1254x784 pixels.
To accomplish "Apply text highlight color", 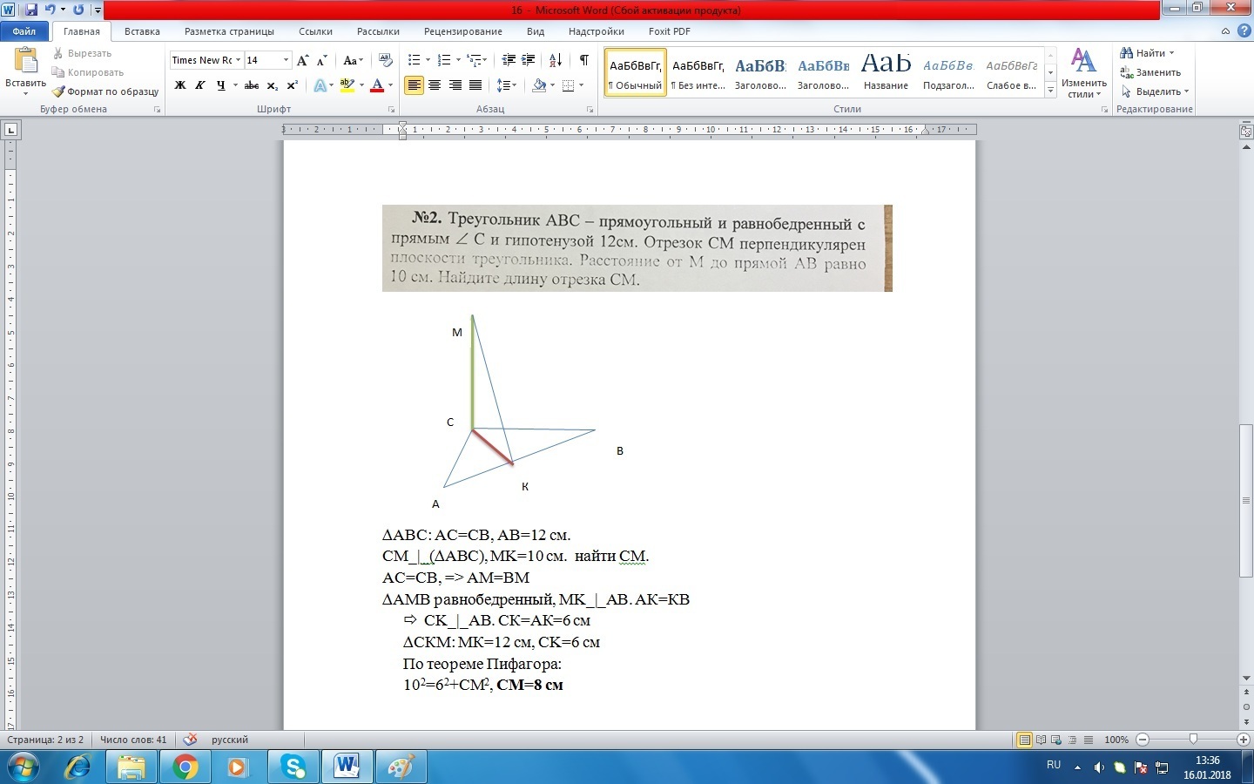I will (x=347, y=85).
